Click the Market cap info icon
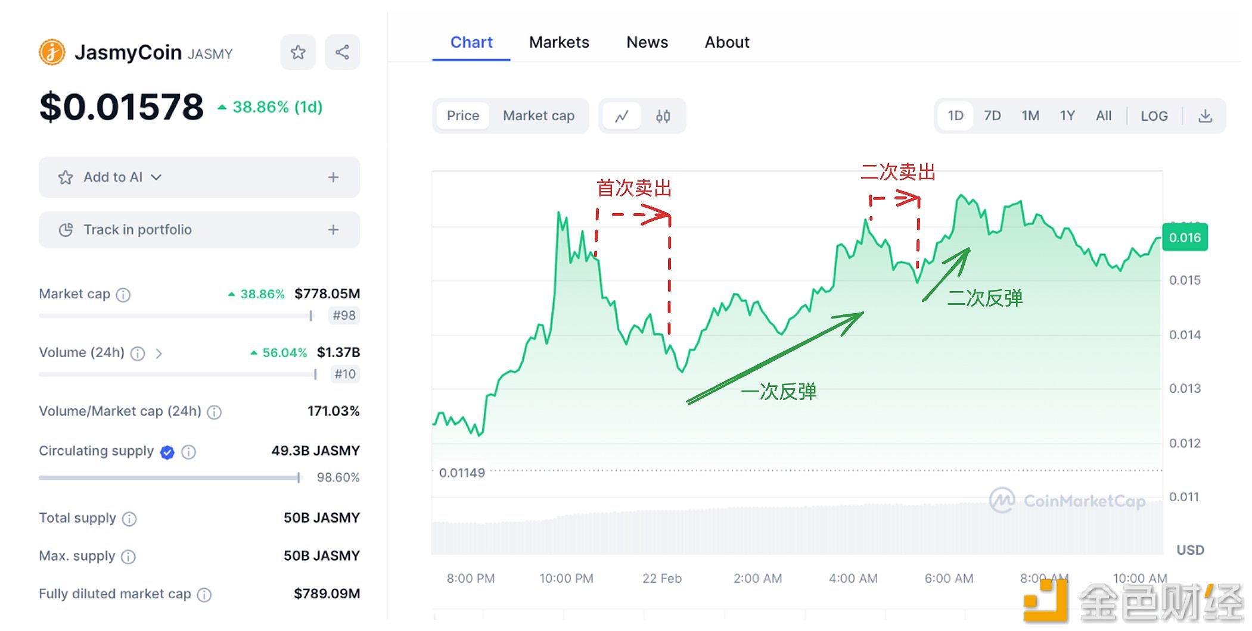This screenshot has width=1252, height=631. coord(123,295)
